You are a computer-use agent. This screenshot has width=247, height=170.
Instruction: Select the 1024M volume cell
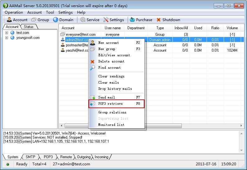[232, 50]
